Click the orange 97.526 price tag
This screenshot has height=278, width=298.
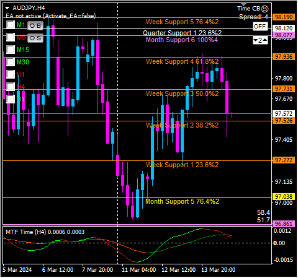coord(284,121)
